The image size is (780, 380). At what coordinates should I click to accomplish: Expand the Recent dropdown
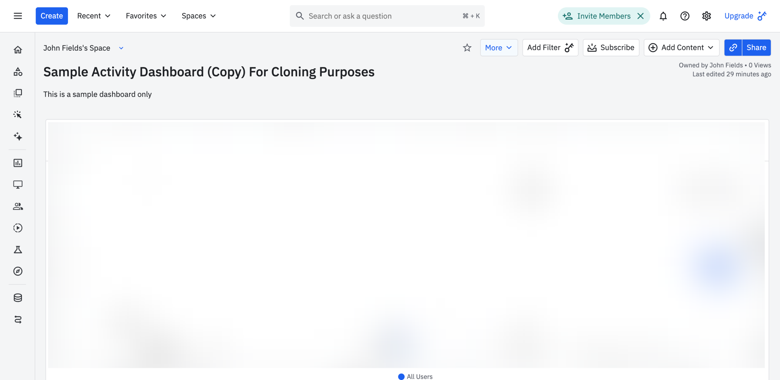(94, 16)
